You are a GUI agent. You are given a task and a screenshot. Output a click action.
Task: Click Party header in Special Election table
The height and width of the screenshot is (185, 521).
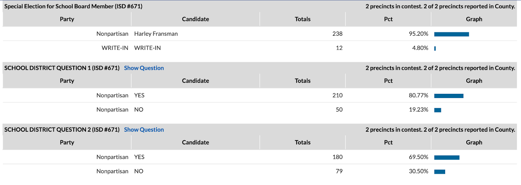(x=67, y=19)
